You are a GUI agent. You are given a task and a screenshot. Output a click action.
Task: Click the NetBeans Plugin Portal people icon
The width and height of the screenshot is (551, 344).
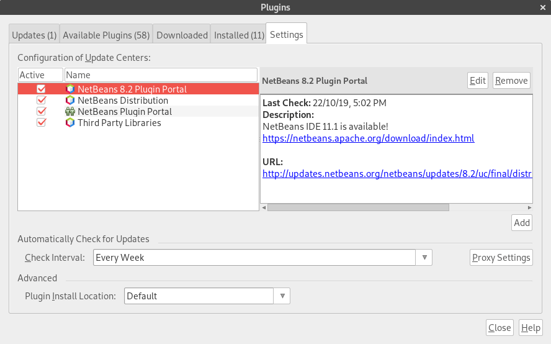pos(70,112)
